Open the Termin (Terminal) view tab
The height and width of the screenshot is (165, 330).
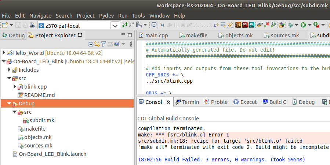[187, 102]
